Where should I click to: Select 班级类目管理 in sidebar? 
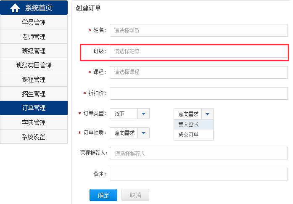click(x=34, y=66)
